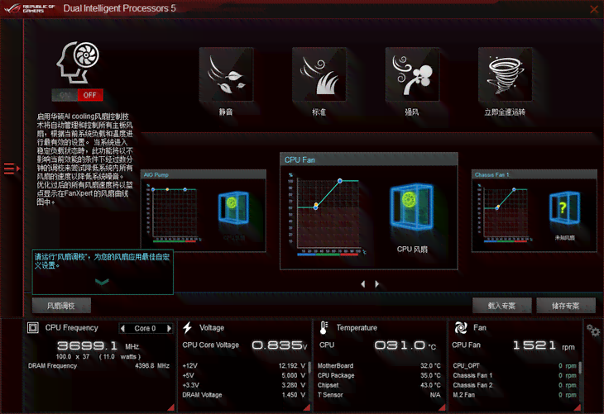The width and height of the screenshot is (604, 414).
Task: Click the AIO Pump fan case icon
Action: (233, 207)
